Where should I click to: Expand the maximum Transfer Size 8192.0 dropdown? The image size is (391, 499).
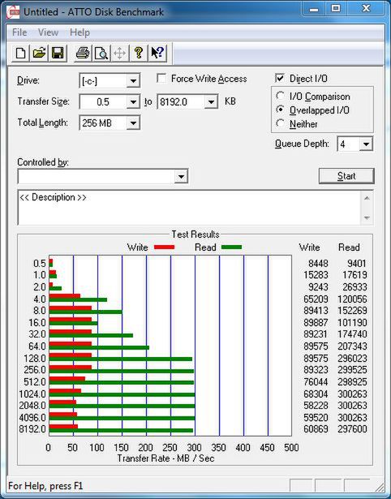tap(211, 102)
